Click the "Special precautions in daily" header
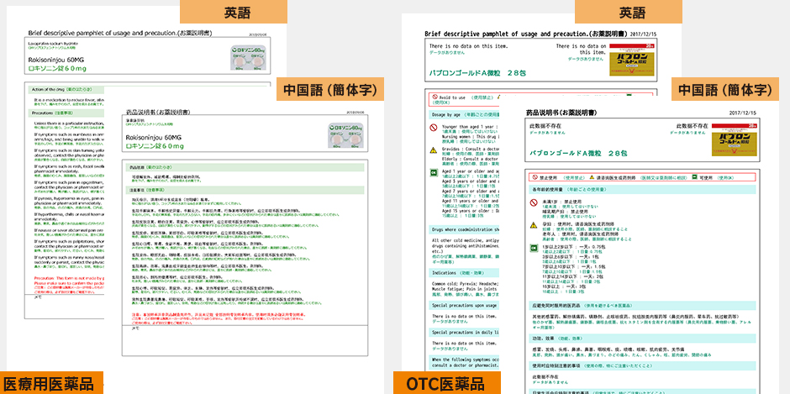 tap(464, 333)
